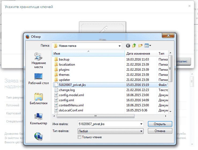
Task: Sort files by Имя column header
Action: [x=88, y=54]
